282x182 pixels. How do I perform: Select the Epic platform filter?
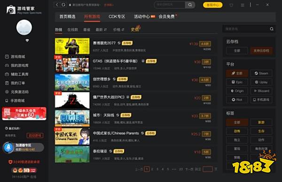tap(237, 82)
